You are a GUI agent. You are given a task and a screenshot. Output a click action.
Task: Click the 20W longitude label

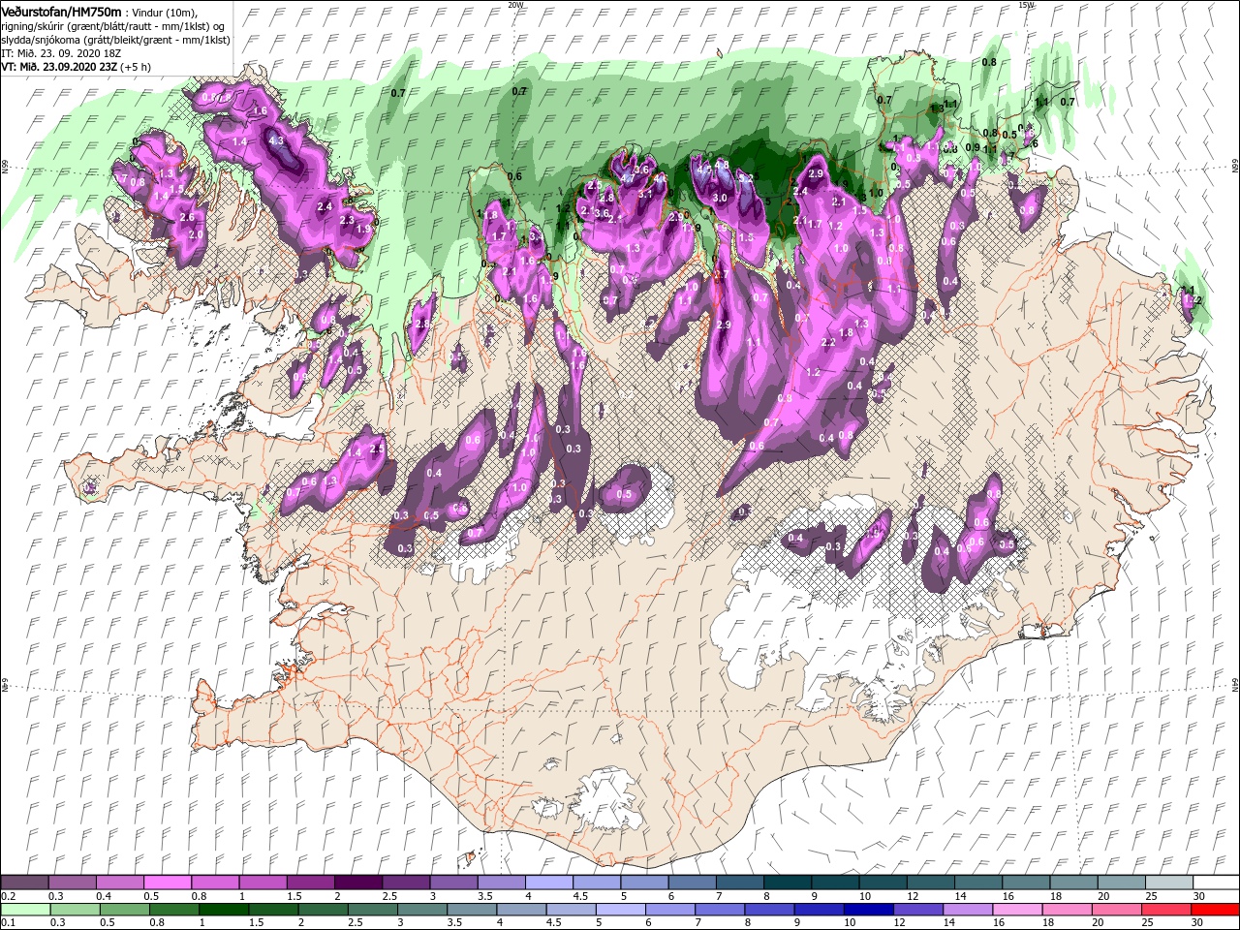click(515, 5)
